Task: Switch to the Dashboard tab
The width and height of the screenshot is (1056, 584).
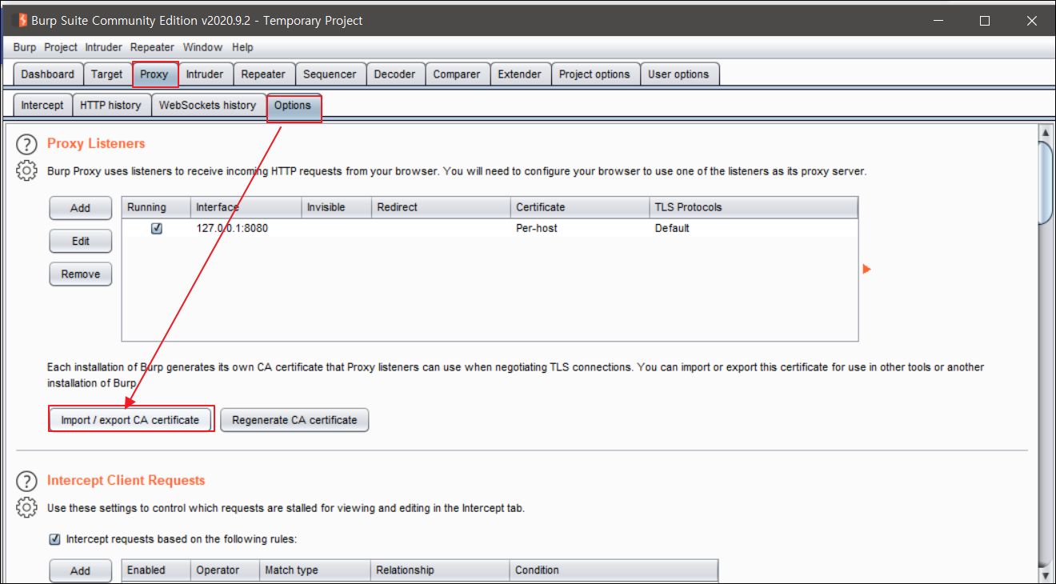Action: 47,74
